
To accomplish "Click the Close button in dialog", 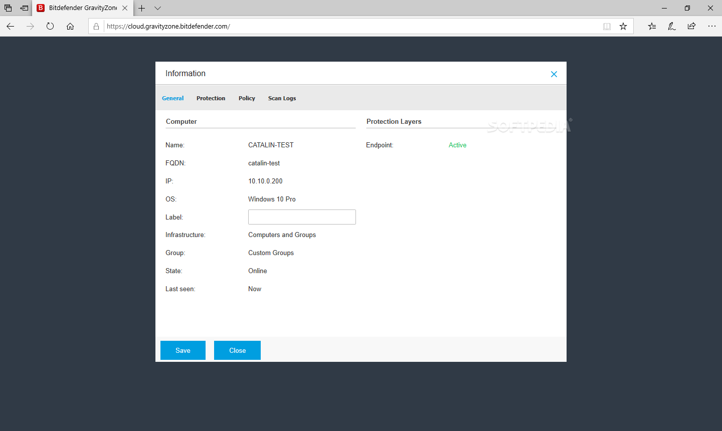I will tap(237, 350).
